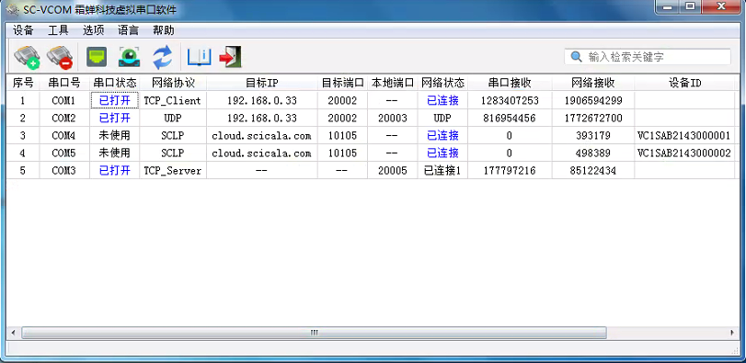Click the local port 20005 cell
The height and width of the screenshot is (363, 746).
[x=393, y=171]
